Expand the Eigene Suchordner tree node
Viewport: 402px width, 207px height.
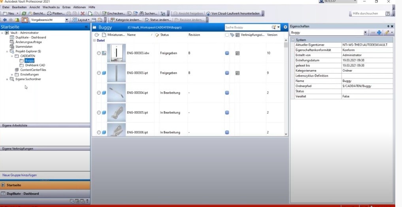(x=7, y=79)
